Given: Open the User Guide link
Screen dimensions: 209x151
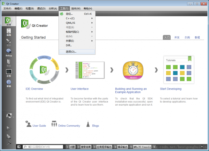Looking at the screenshot, I should click(39, 126).
